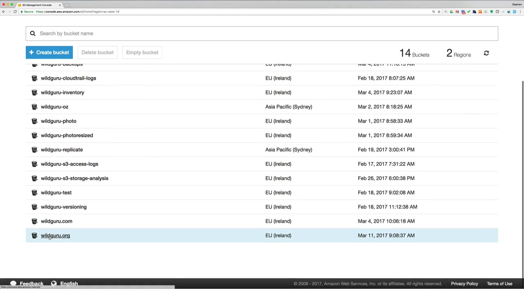Open the Privacy Policy link
The height and width of the screenshot is (295, 524).
(465, 284)
